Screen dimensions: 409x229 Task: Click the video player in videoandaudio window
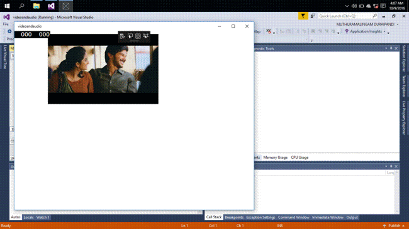coord(103,69)
